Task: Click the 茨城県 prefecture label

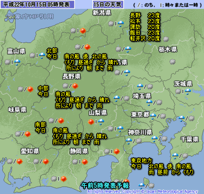Action: coord(183,84)
